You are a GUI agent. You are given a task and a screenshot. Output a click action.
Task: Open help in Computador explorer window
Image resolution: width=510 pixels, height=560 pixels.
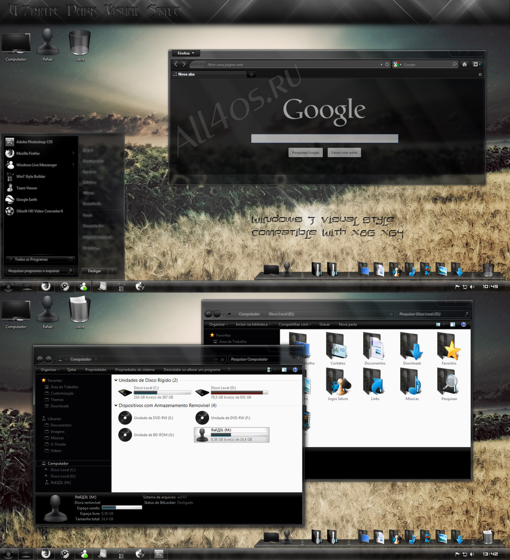(295, 370)
